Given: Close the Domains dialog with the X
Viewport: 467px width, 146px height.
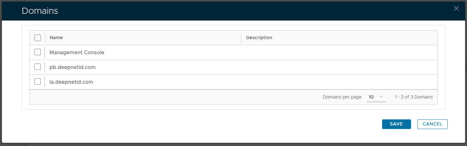Looking at the screenshot, I should (456, 9).
